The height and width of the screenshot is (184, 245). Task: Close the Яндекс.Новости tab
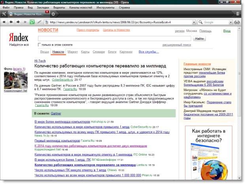click(x=47, y=12)
